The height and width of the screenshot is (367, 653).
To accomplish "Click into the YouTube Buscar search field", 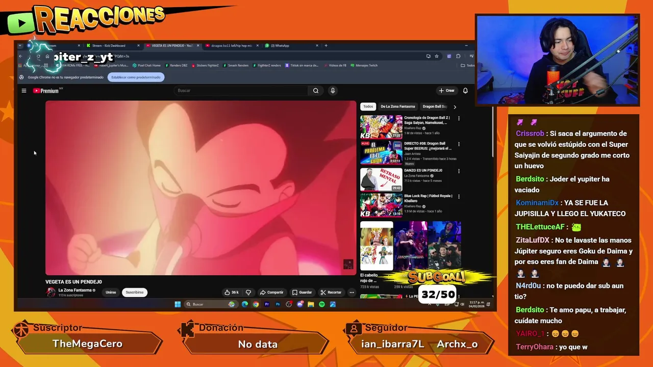I will point(241,91).
